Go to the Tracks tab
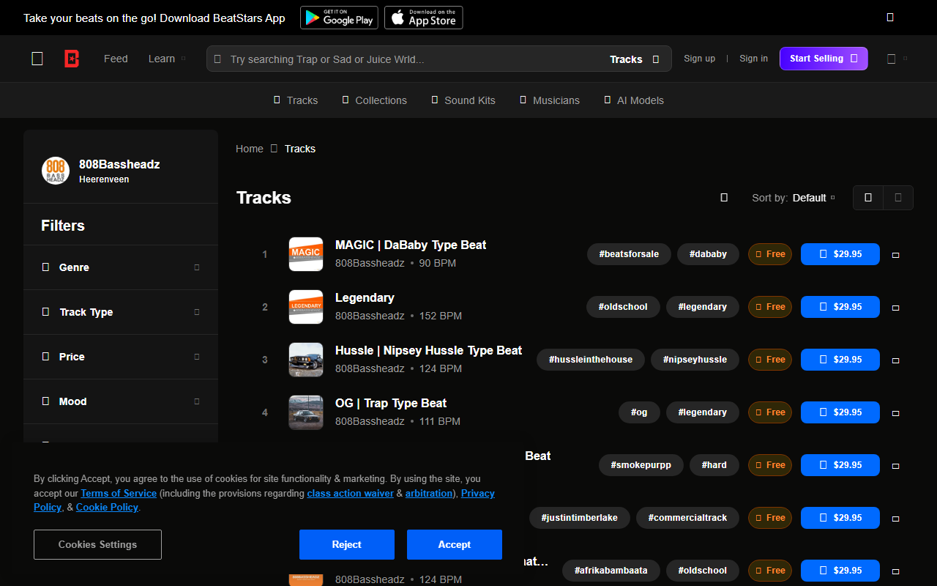Screen dimensions: 937x586 point(296,100)
